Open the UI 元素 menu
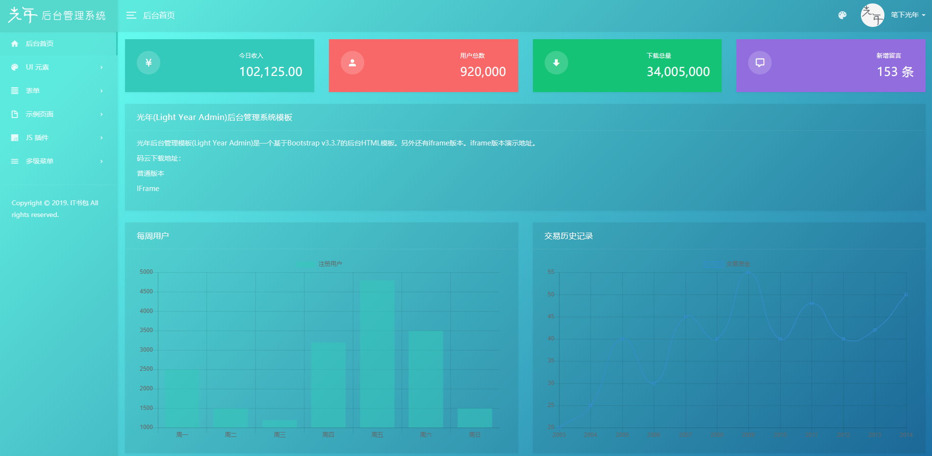Viewport: 932px width, 456px height. 37,67
